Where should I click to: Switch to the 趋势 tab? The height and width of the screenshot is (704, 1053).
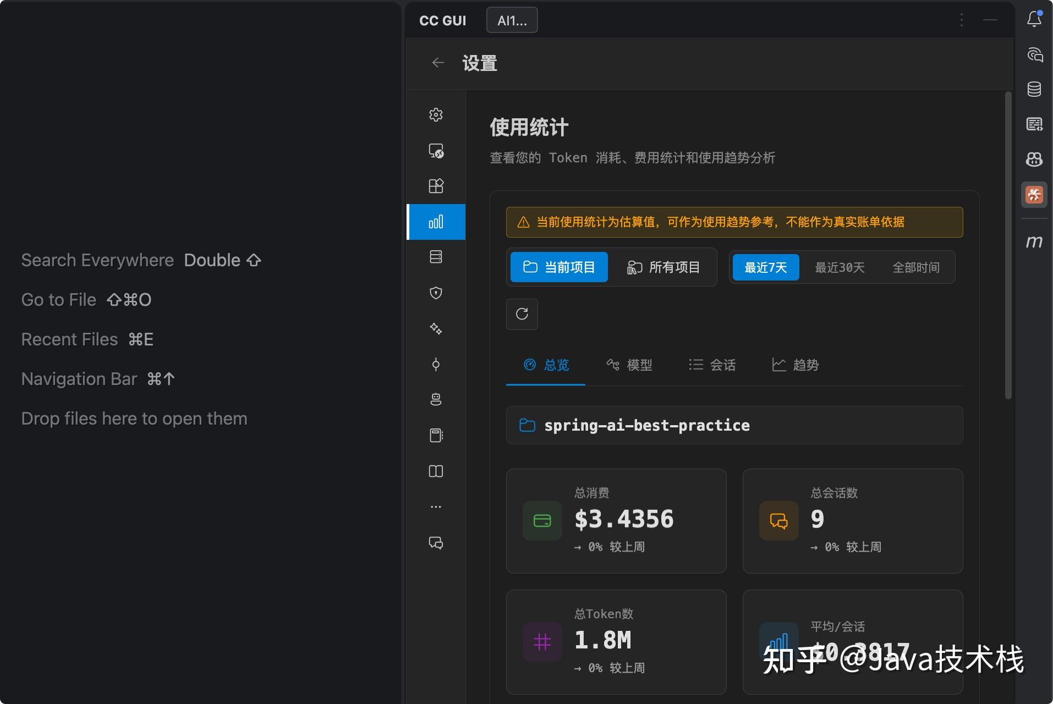click(x=795, y=365)
